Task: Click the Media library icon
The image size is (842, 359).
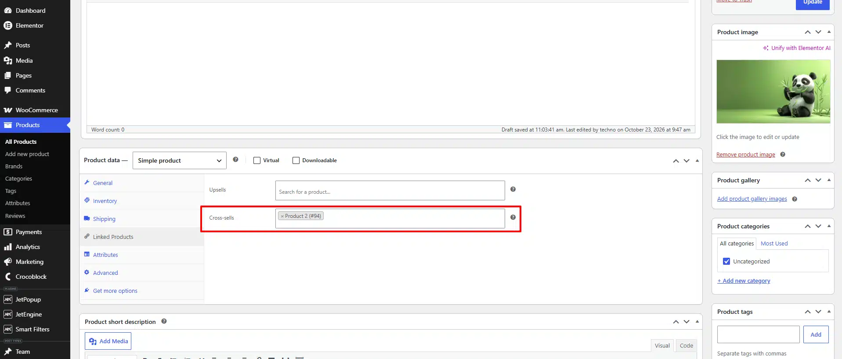Action: point(8,60)
